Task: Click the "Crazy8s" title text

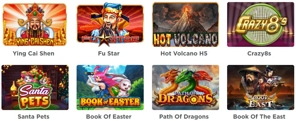Action: (259, 54)
